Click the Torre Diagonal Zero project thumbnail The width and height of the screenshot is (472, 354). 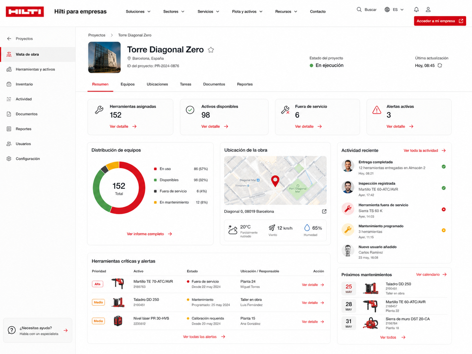pyautogui.click(x=104, y=57)
